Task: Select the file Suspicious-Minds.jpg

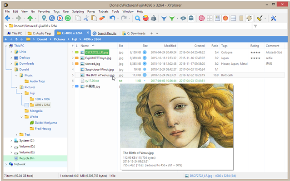Action: (x=99, y=69)
